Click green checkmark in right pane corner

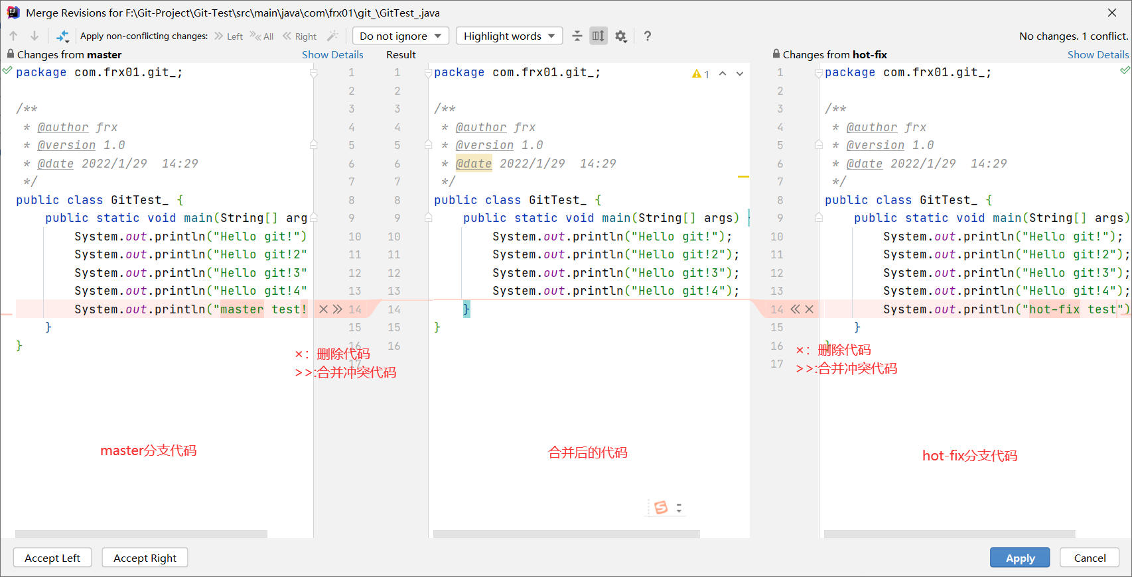pyautogui.click(x=1125, y=70)
